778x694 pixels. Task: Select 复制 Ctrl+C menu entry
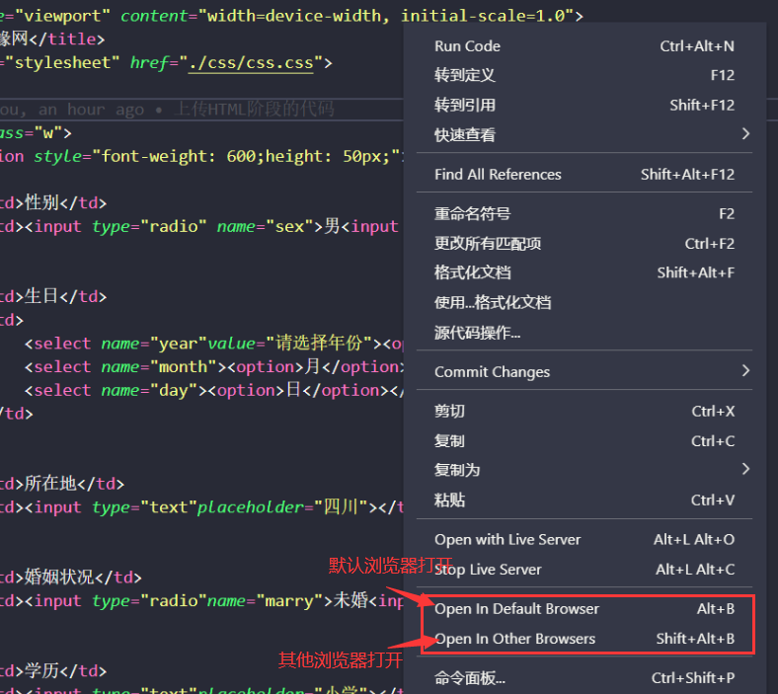pos(584,441)
